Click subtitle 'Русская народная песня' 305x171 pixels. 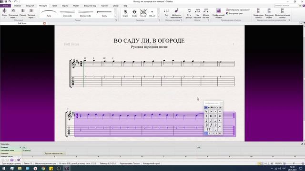tap(149, 47)
